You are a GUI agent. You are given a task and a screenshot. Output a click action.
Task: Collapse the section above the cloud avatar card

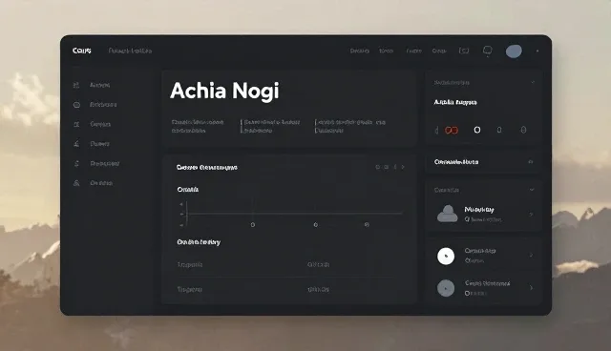pyautogui.click(x=532, y=190)
